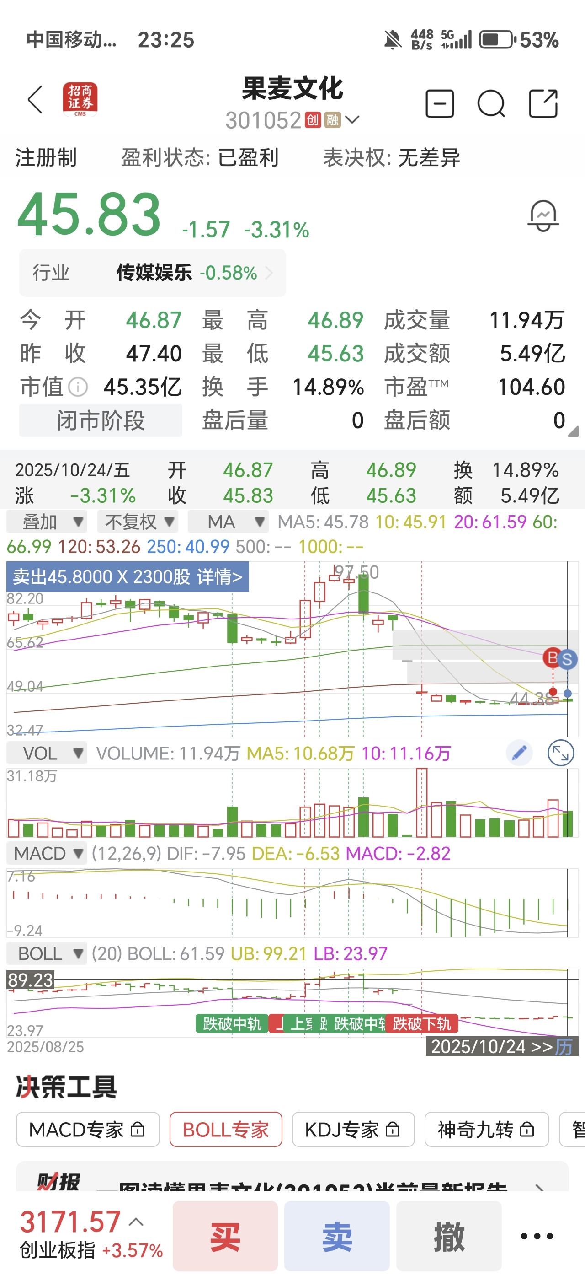Tap the 果麦文化 stock title

292,88
